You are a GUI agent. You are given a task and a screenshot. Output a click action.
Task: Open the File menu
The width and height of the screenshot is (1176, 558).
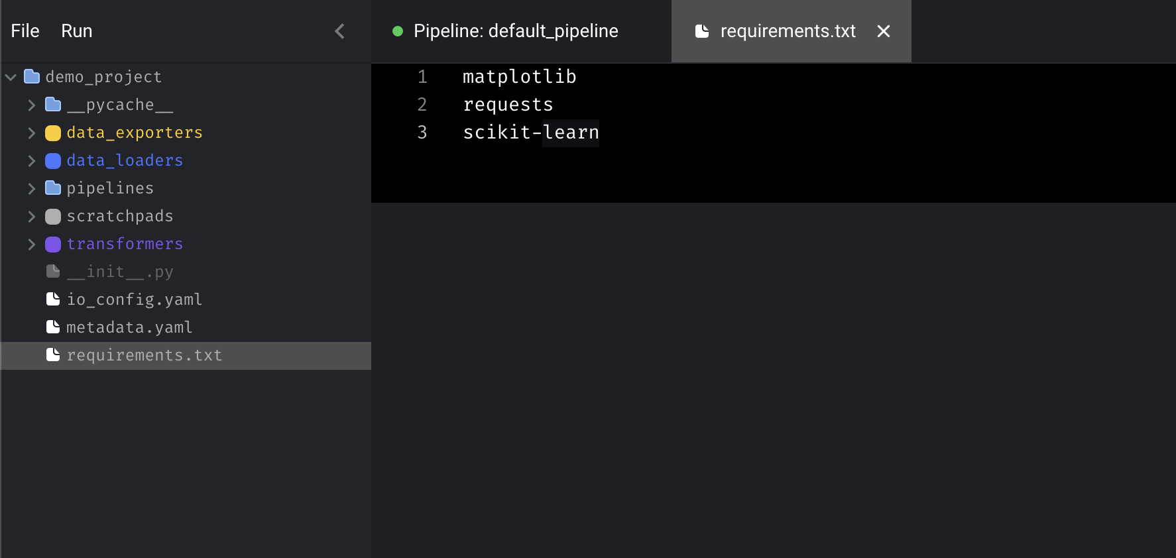coord(25,31)
